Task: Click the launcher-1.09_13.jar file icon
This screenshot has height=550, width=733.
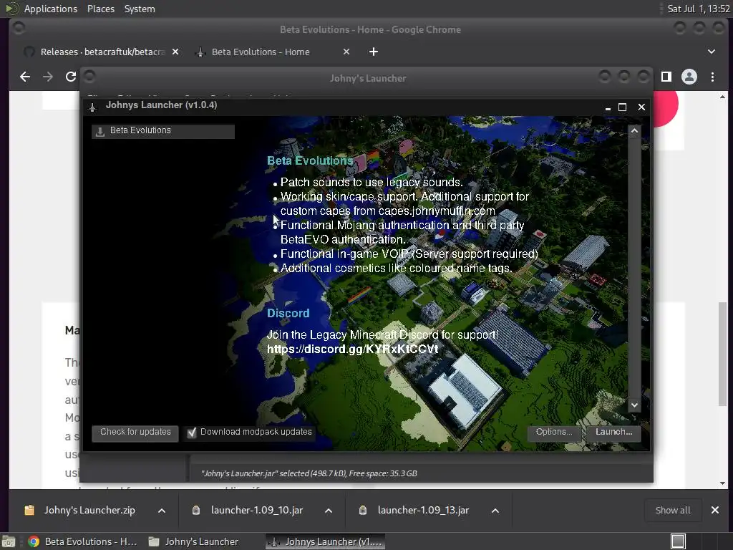Action: [x=363, y=510]
